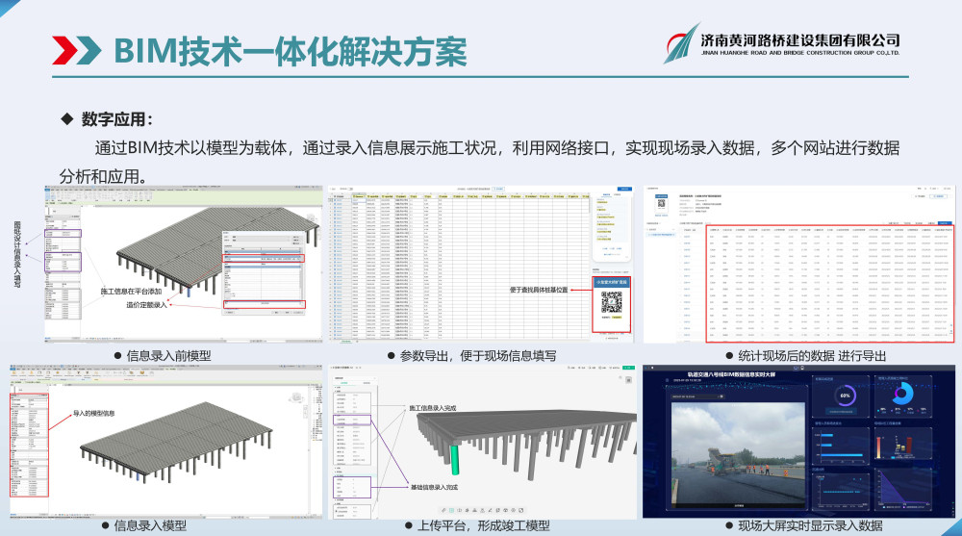962x536 pixels.
Task: Click the purple-boxed construction info section
Action: coord(351,421)
